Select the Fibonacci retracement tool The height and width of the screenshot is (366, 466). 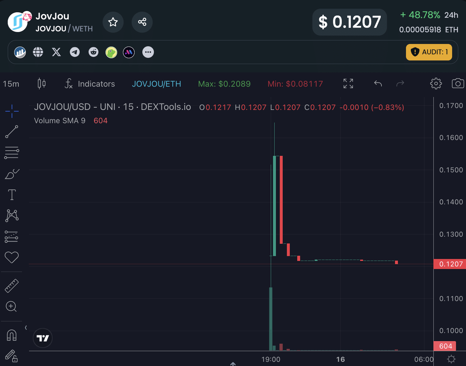[x=12, y=153]
